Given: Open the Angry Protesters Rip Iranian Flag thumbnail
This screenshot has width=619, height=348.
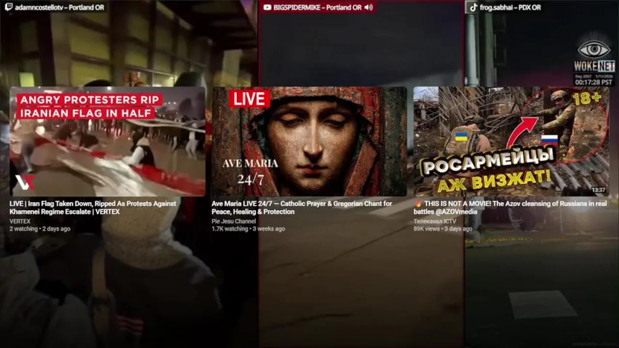Looking at the screenshot, I should (108, 141).
